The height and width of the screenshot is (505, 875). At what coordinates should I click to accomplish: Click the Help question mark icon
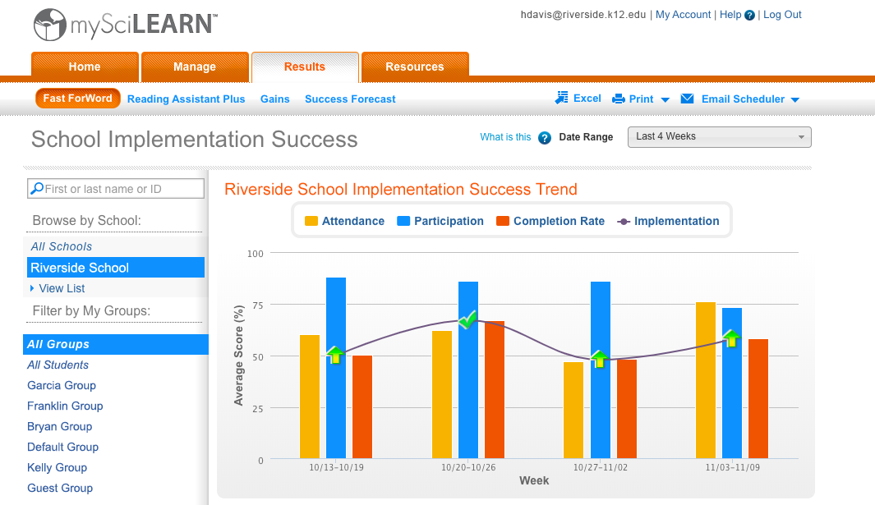[749, 15]
